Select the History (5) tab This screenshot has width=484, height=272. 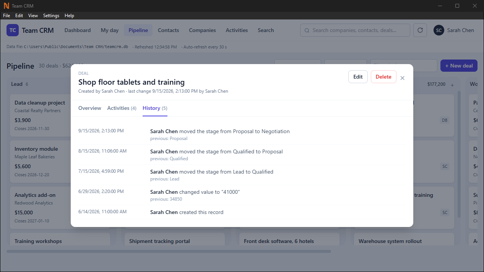click(155, 108)
